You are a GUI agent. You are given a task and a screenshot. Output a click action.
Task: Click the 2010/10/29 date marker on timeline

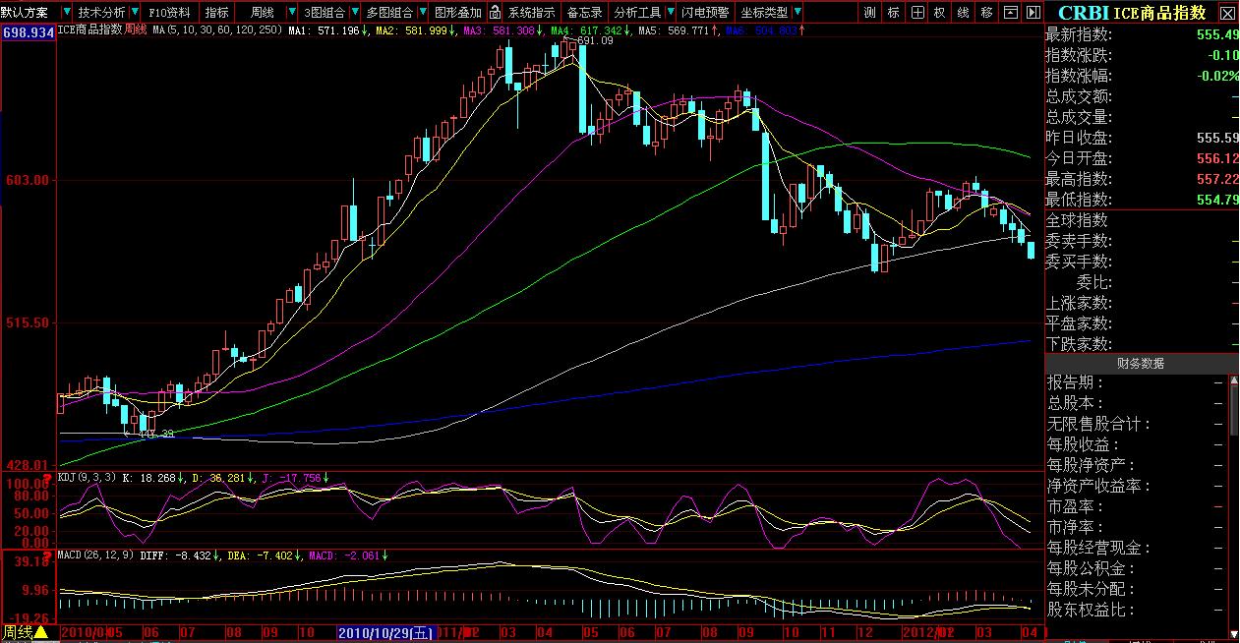click(x=385, y=632)
